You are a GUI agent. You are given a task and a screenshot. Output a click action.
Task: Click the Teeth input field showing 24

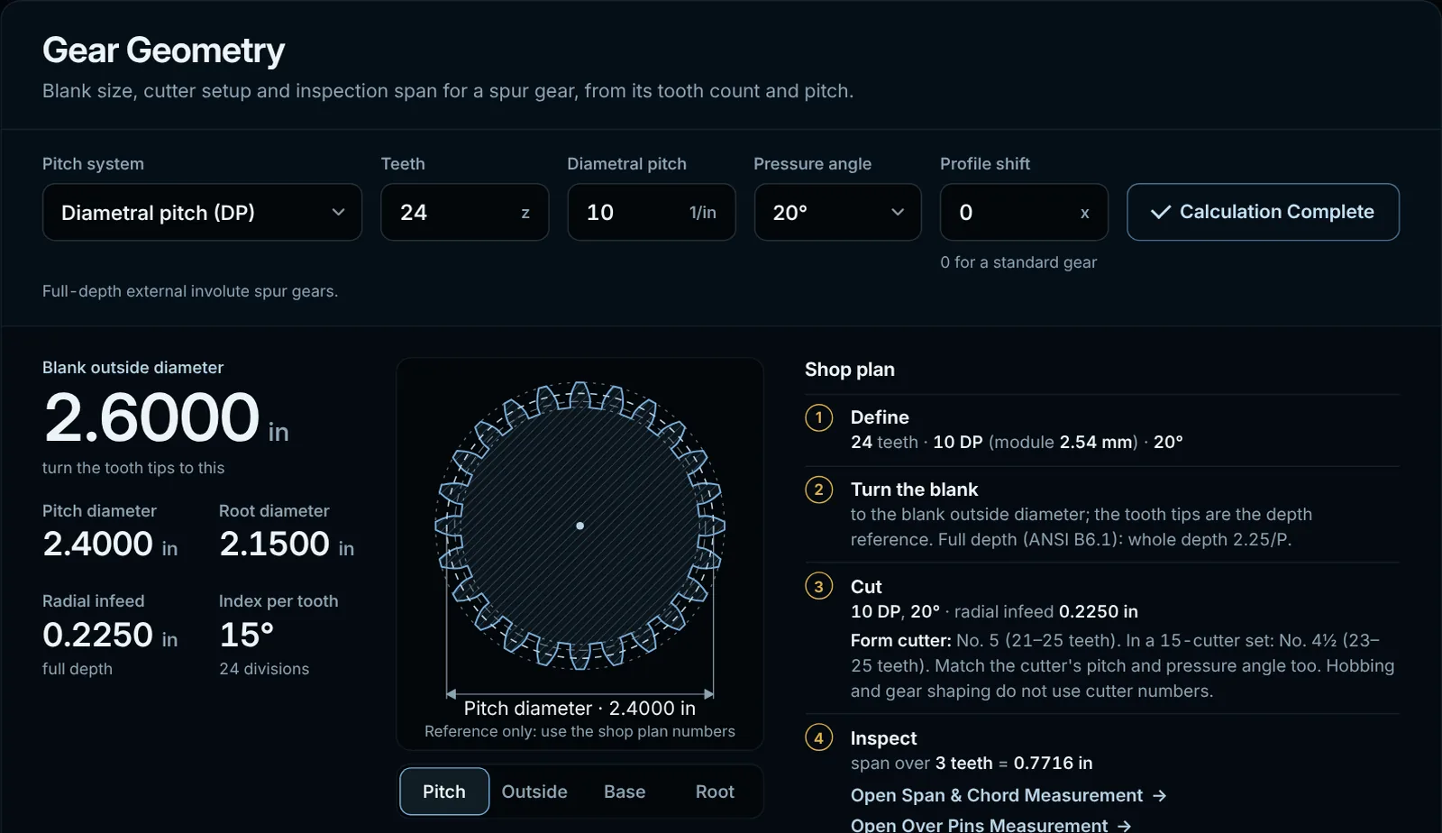pos(464,213)
